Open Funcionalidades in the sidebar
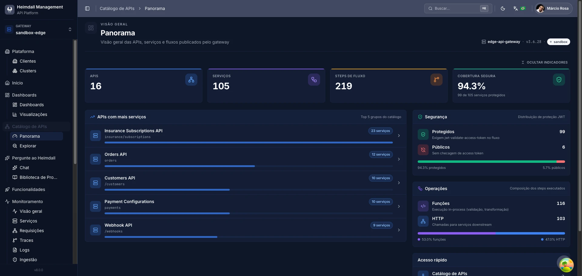582x276 pixels. click(36, 189)
